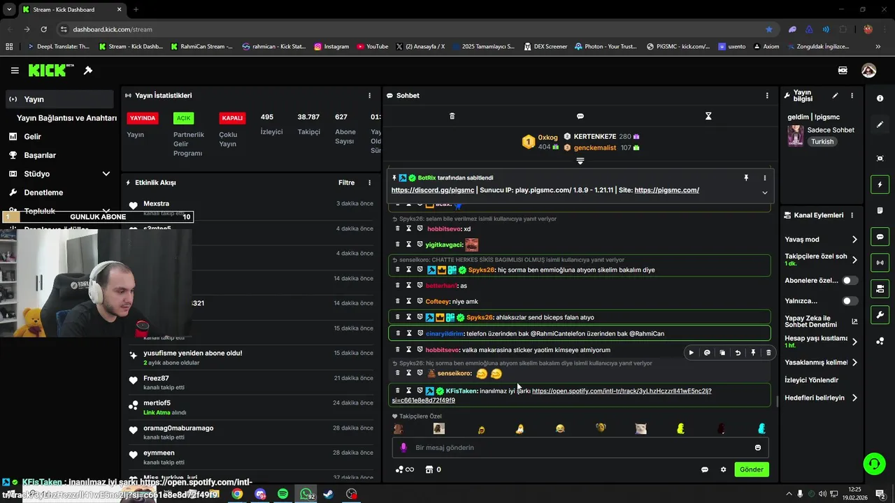The image size is (895, 503).
Task: Click the cyan emote at emote row end
Action: (x=761, y=429)
